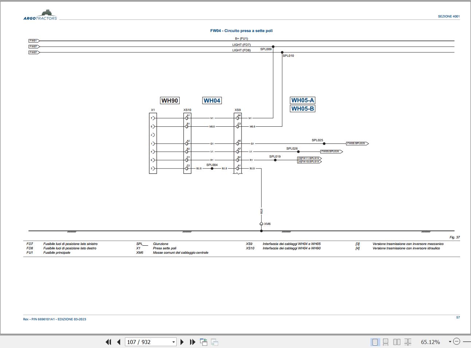The image size is (471, 348).
Task: Click the previous view navigation icon
Action: pos(204,342)
